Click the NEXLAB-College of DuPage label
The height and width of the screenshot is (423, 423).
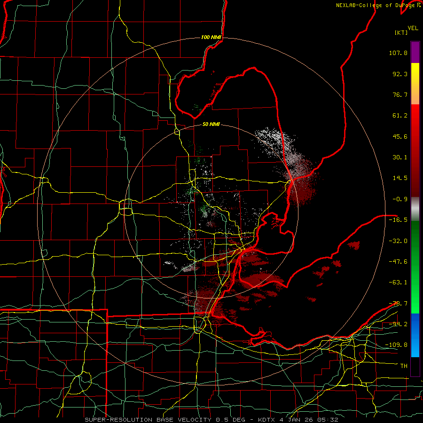tap(375, 5)
